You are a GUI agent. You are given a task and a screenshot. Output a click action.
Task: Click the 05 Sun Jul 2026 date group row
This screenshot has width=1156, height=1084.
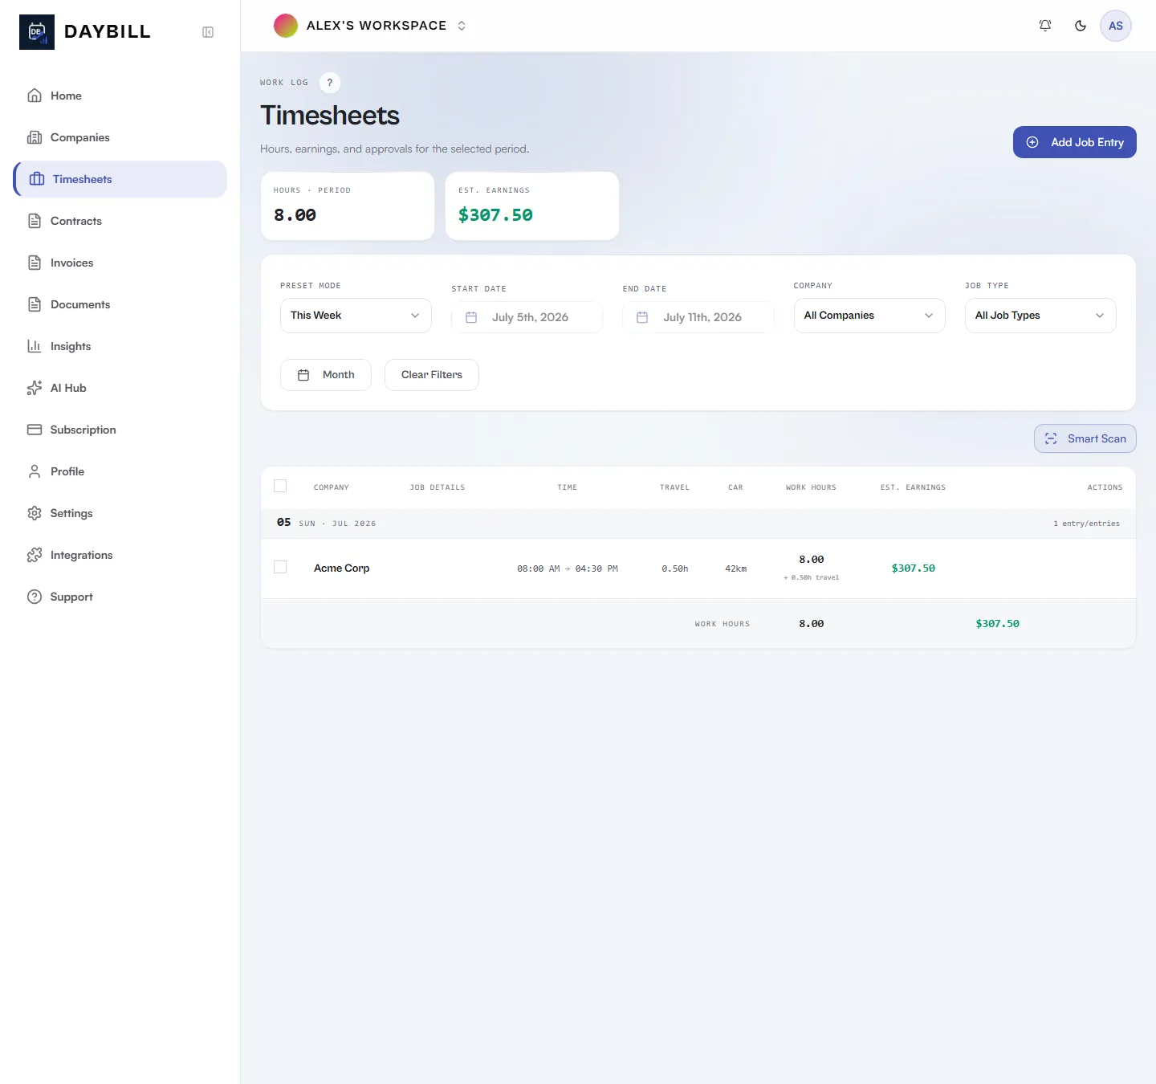698,523
